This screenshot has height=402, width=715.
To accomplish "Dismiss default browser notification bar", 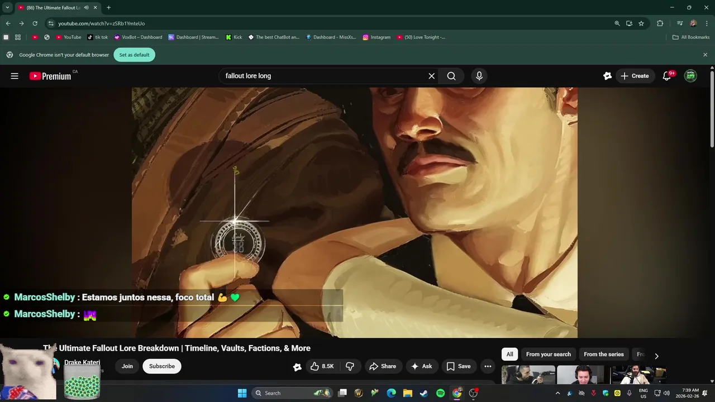I will coord(705,55).
